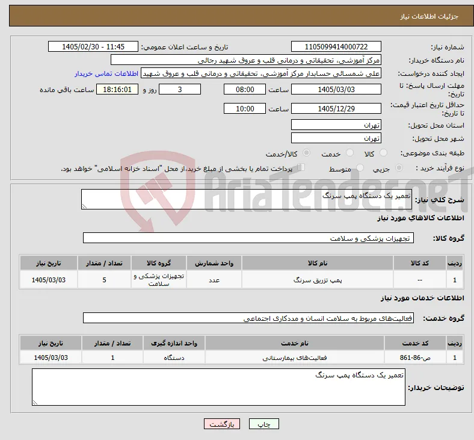Viewport: 474px width, 440px height.
Task: Click the delivery city field تهران
Action: pos(336,138)
